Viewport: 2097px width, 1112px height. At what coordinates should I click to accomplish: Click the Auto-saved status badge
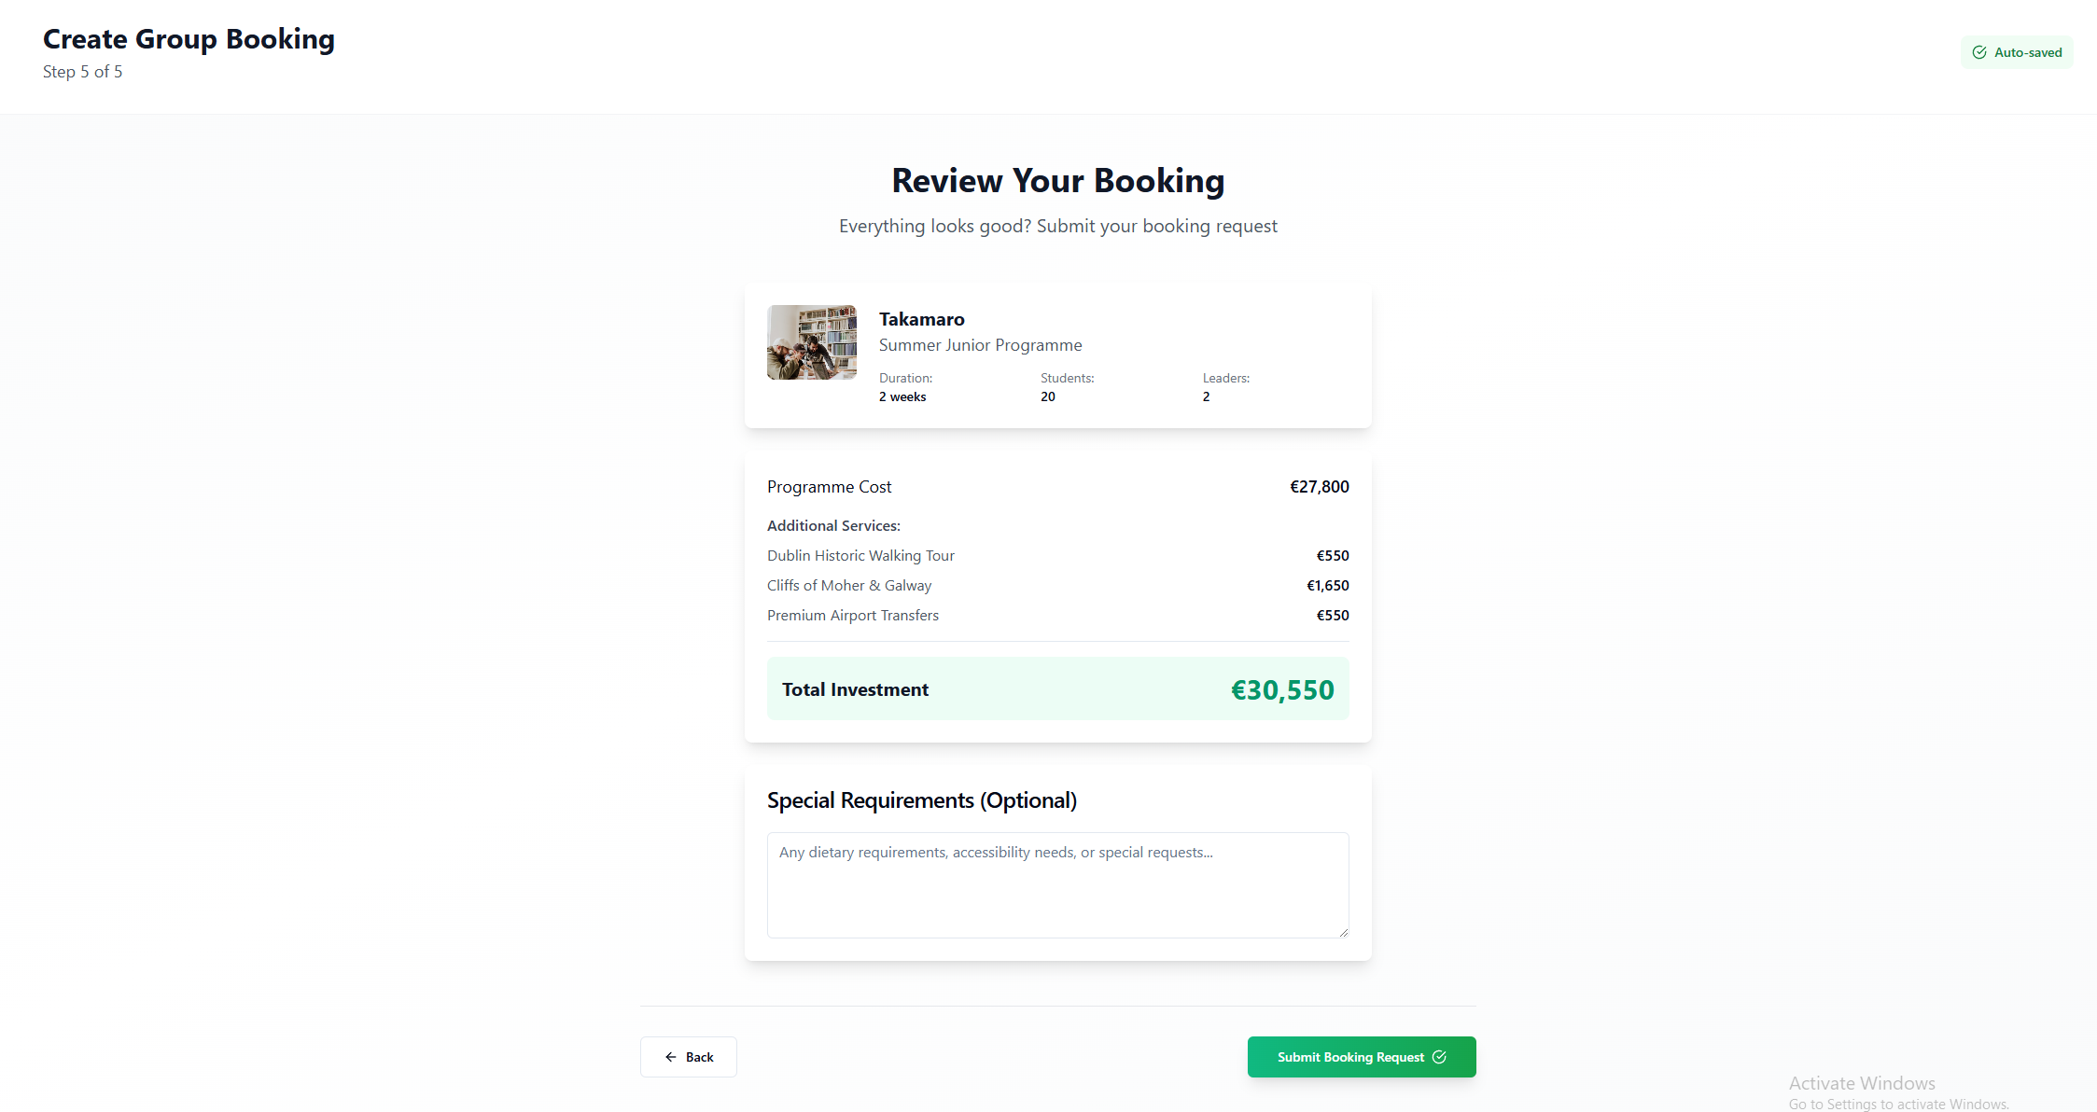tap(2017, 52)
